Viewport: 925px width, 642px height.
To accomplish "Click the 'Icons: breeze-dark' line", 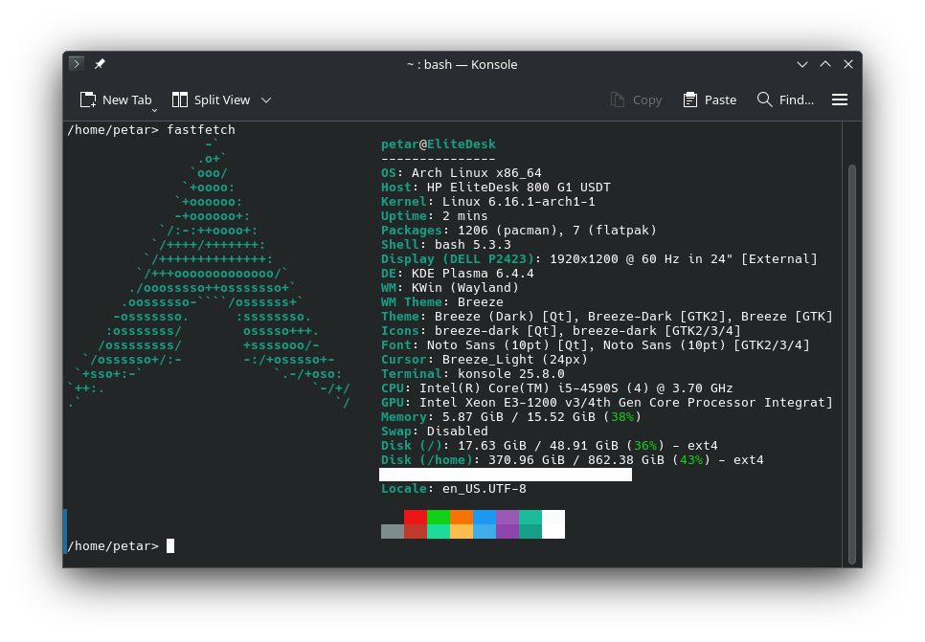I will tap(561, 331).
